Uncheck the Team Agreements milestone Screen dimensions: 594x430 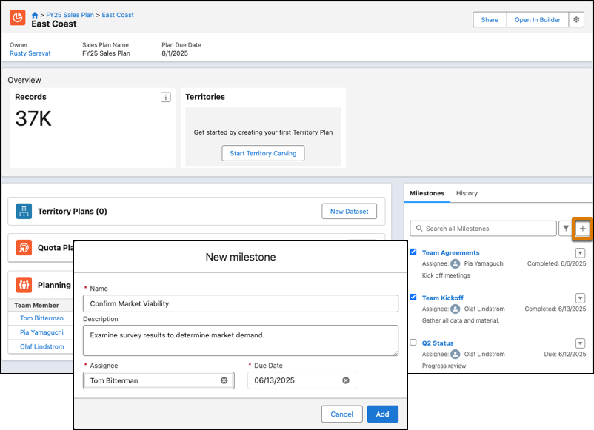point(413,252)
